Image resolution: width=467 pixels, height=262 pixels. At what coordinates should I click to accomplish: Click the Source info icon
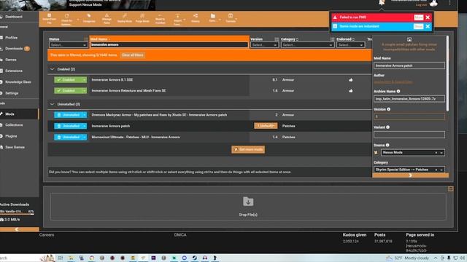[x=387, y=145]
